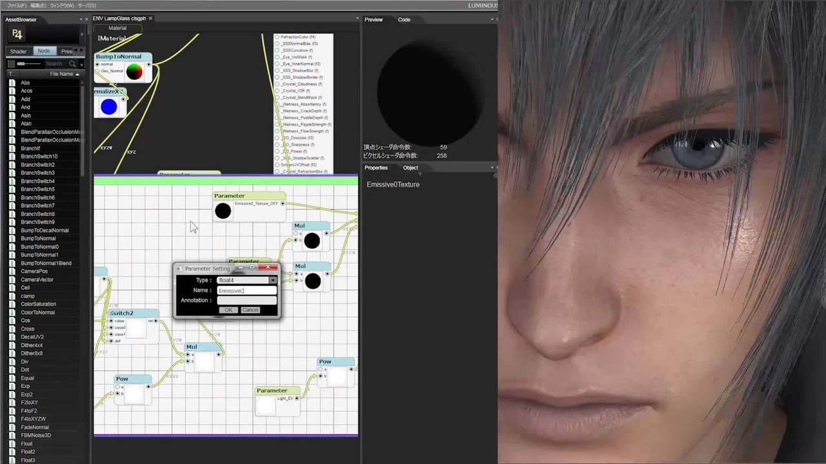Click the Emissive0_Texture_OFF output pin
The width and height of the screenshot is (826, 464).
pos(283,204)
